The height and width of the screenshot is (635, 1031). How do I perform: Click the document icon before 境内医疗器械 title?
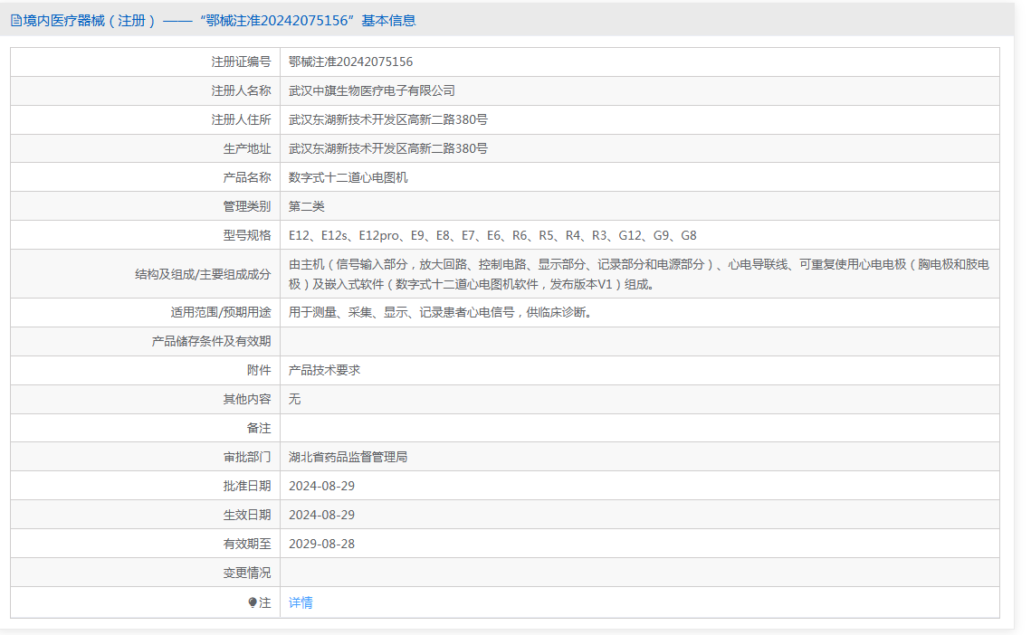15,21
